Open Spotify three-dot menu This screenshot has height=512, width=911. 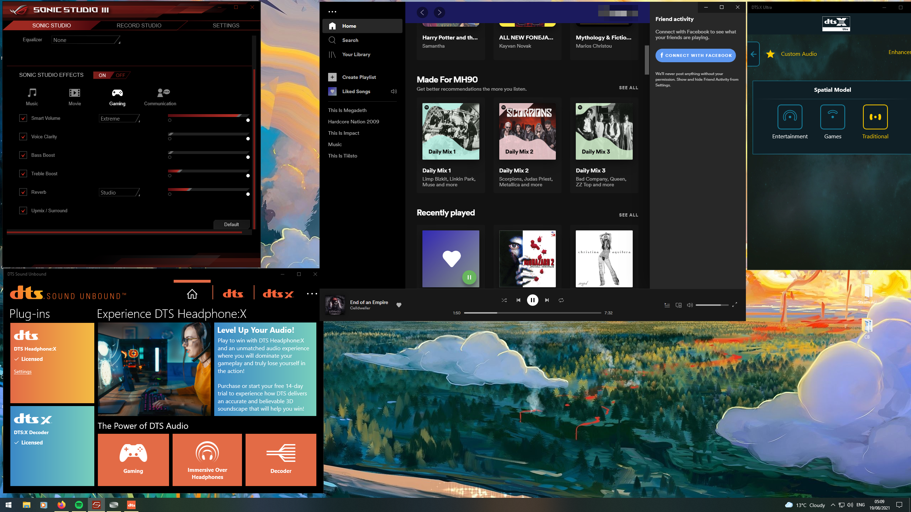[x=332, y=12]
